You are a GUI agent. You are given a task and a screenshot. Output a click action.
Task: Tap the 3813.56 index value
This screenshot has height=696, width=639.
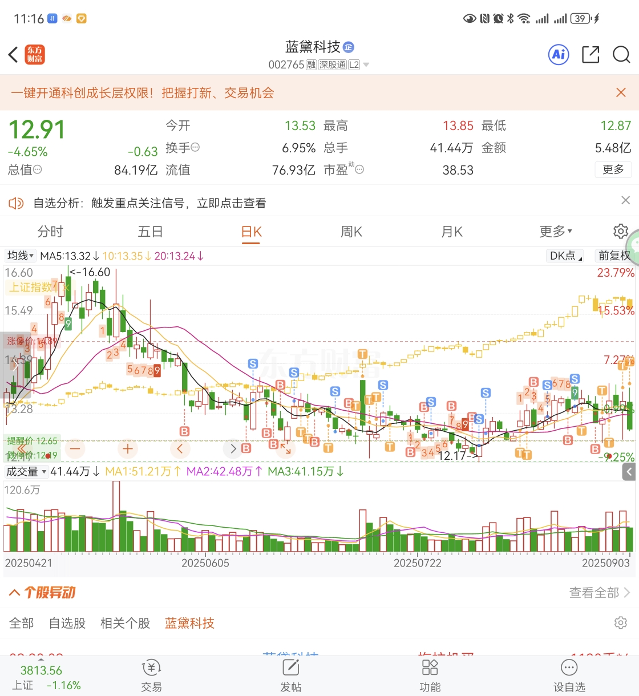pyautogui.click(x=41, y=670)
